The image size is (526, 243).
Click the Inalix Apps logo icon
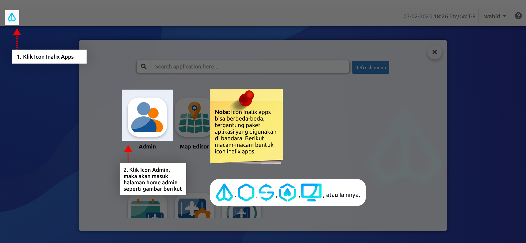click(12, 17)
